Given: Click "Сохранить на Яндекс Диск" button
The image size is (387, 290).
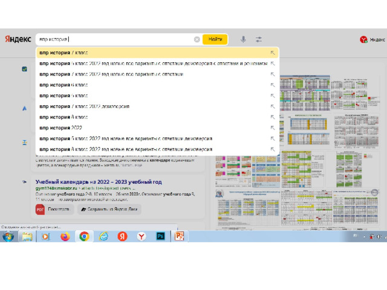Looking at the screenshot, I should pyautogui.click(x=109, y=210).
